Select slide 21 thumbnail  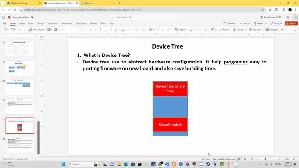click(x=20, y=106)
